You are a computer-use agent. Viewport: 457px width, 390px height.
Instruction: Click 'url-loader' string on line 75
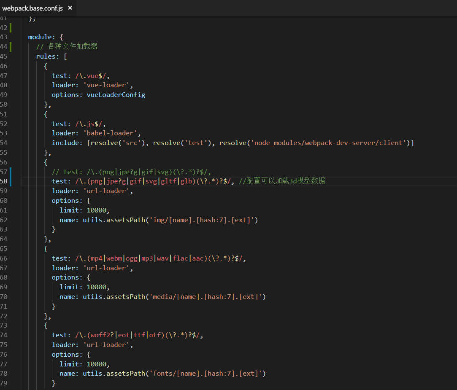(x=106, y=345)
